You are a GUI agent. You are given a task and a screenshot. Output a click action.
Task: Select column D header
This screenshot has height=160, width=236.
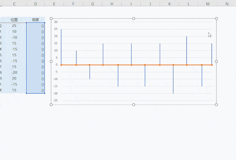pos(35,4)
